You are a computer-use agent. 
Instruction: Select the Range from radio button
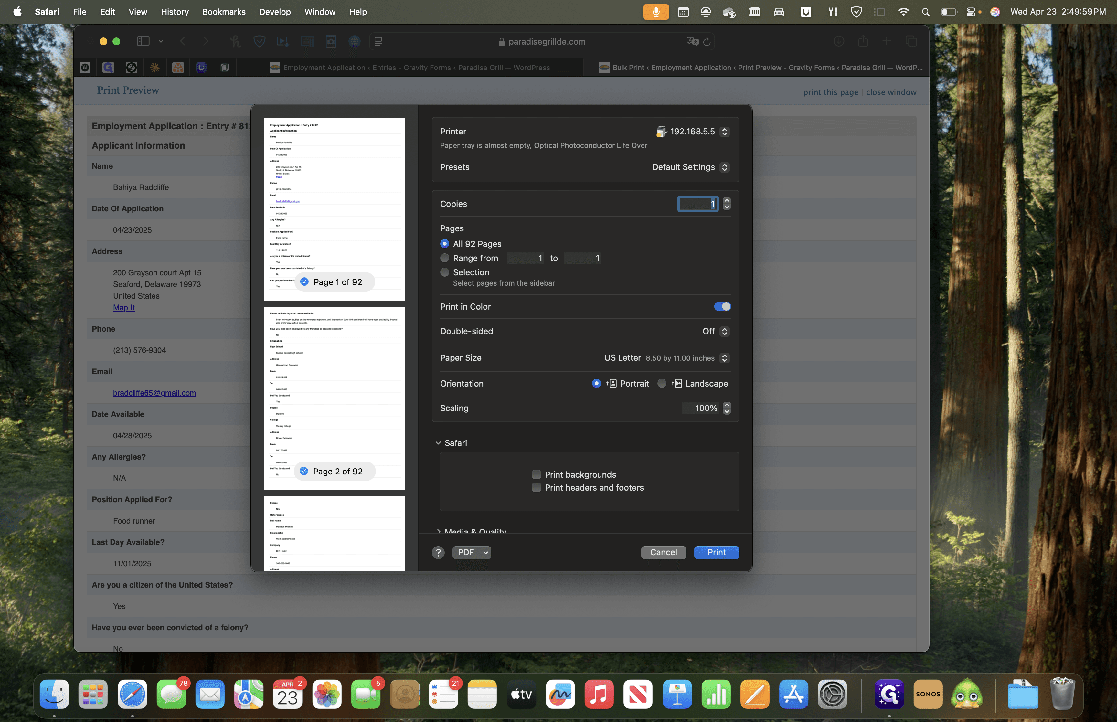click(x=444, y=258)
